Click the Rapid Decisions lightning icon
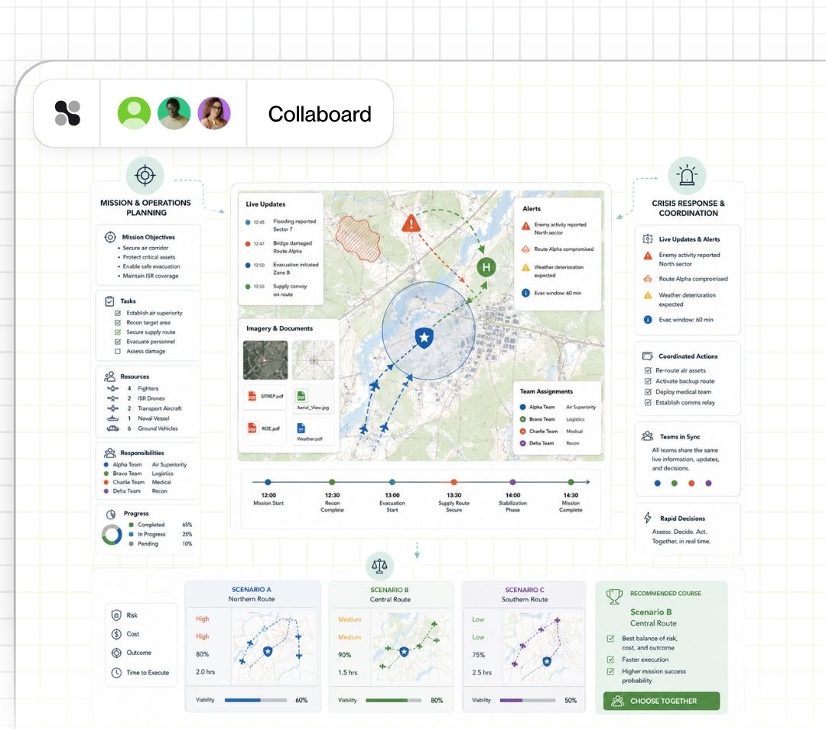826x729 pixels. coord(648,518)
